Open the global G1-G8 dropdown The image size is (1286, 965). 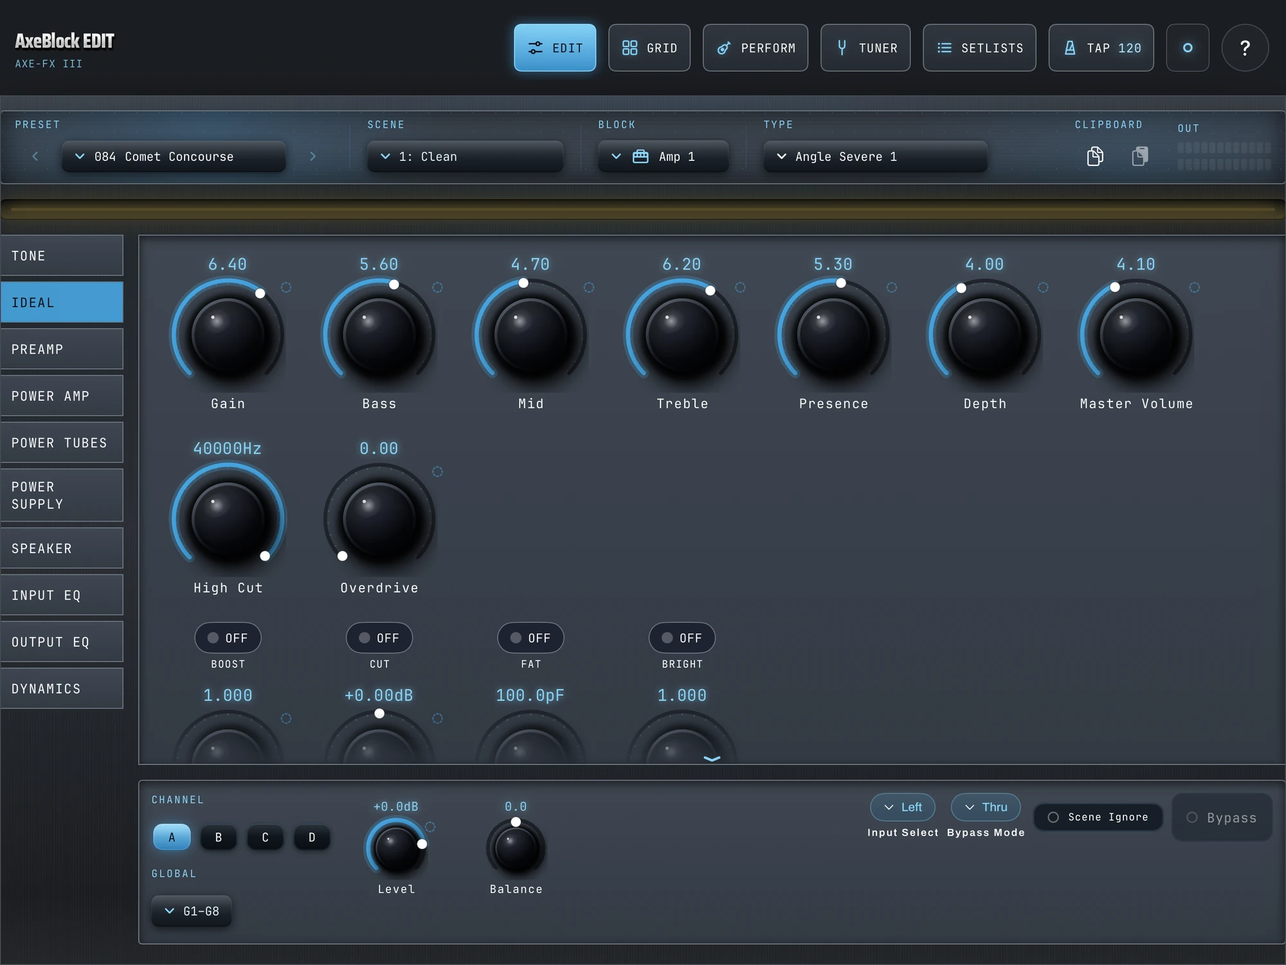coord(191,911)
